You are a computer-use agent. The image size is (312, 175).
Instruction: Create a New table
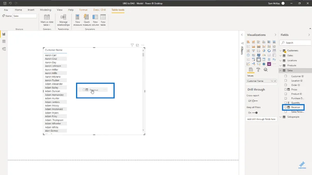[103, 20]
